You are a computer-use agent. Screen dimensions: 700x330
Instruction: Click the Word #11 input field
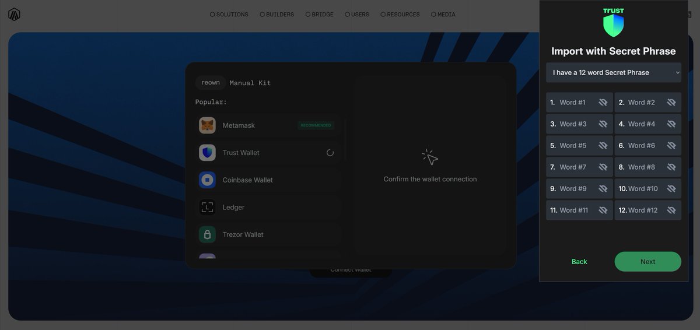[x=579, y=210]
